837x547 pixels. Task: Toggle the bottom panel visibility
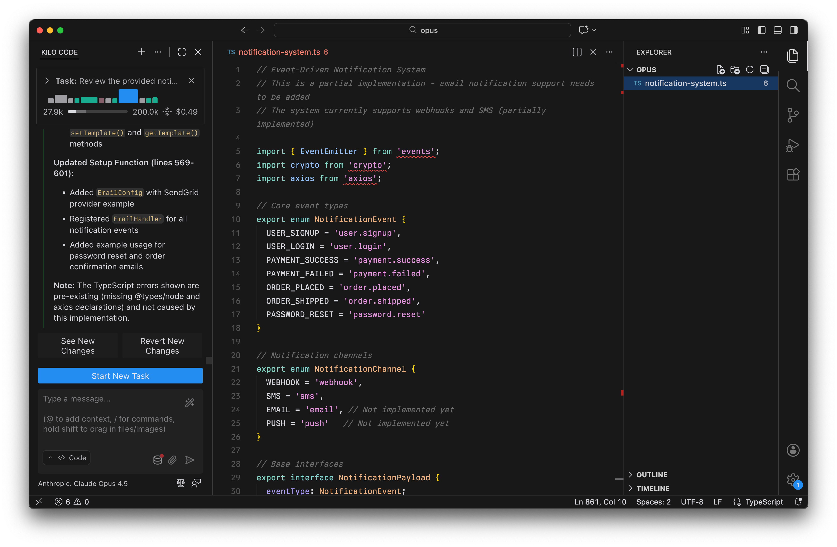click(778, 30)
